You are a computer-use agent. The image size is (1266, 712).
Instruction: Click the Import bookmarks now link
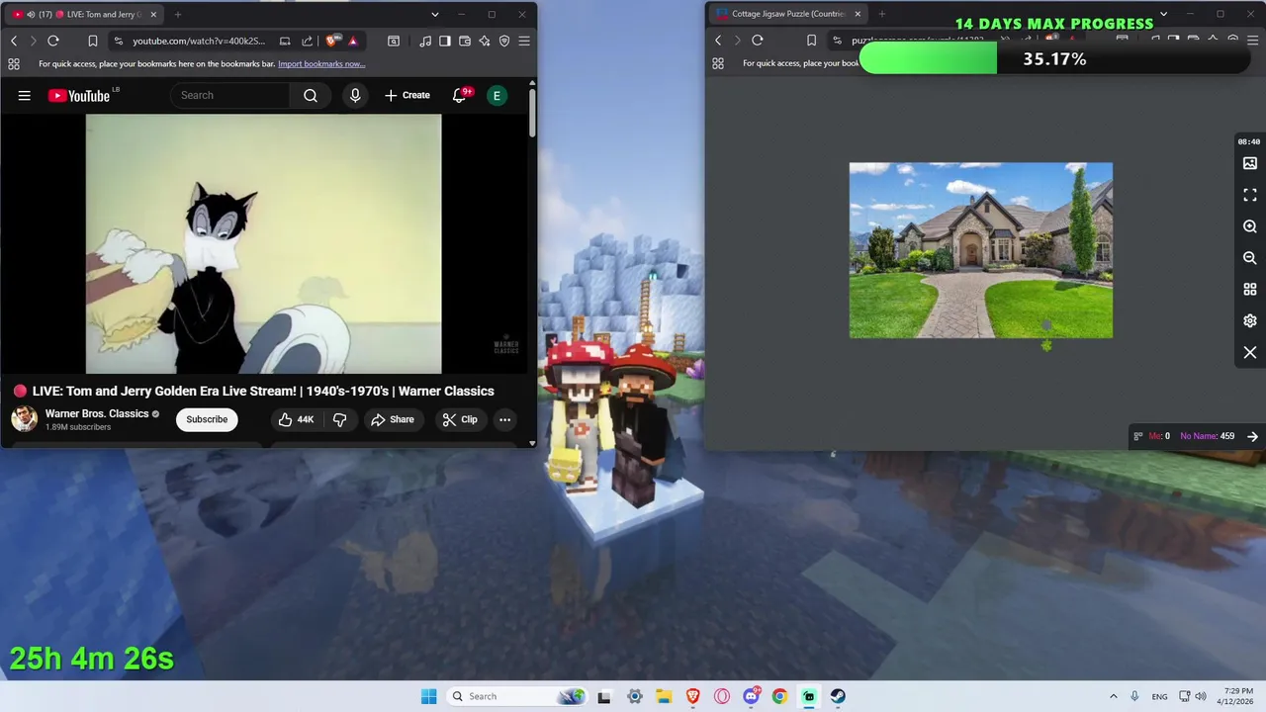pyautogui.click(x=321, y=63)
